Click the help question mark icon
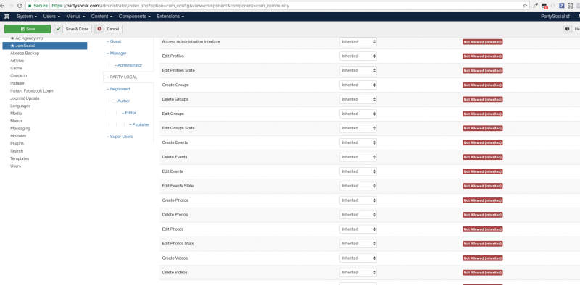Viewport: 580px width, 285px height. pyautogui.click(x=568, y=29)
